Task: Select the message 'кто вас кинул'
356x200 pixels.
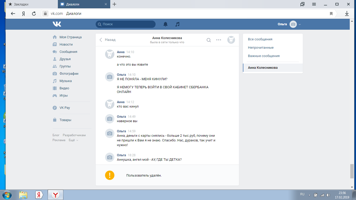Action: pos(128,107)
